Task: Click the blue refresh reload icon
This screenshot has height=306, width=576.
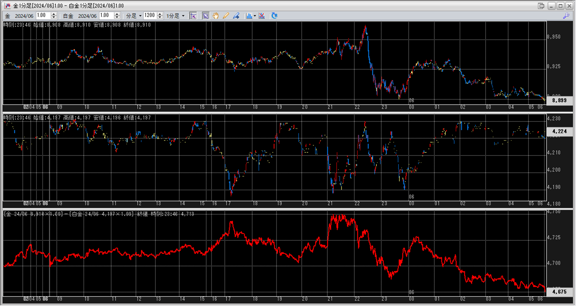Action: pos(274,16)
